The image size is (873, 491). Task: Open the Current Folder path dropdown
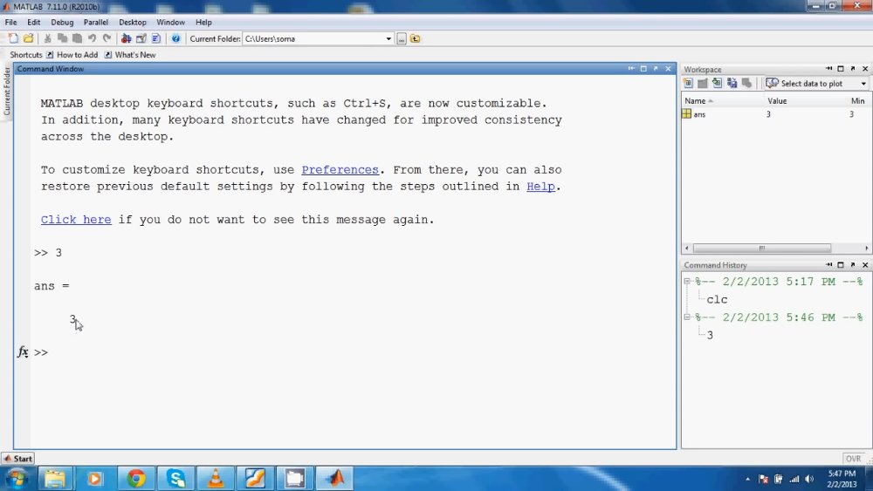point(388,39)
